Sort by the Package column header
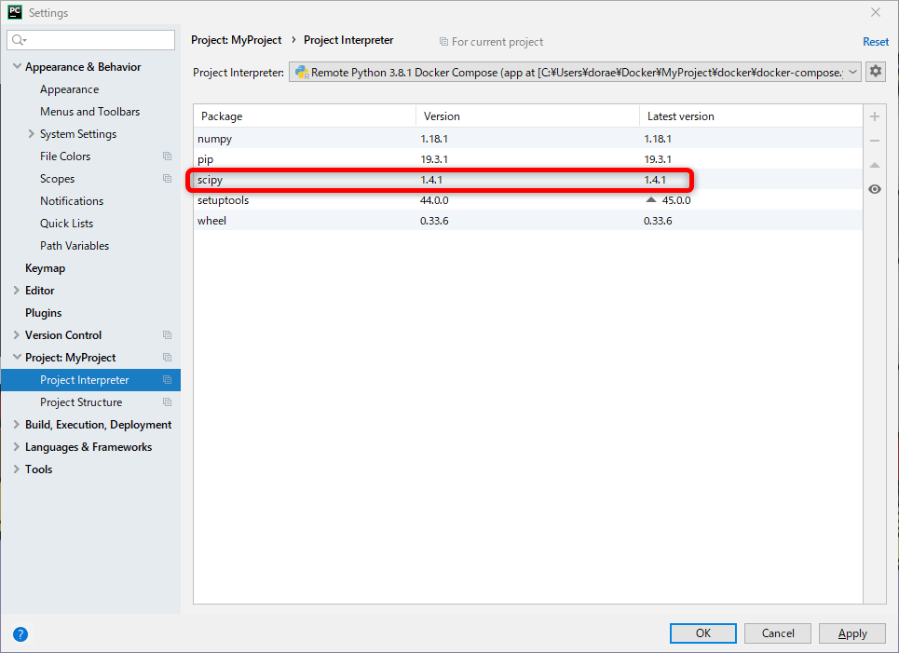The image size is (899, 653). (305, 116)
